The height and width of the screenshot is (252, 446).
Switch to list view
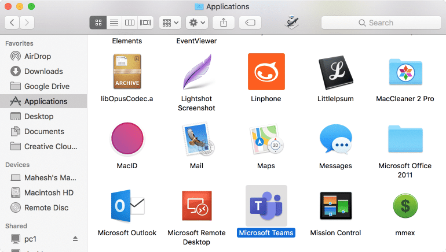pyautogui.click(x=114, y=23)
